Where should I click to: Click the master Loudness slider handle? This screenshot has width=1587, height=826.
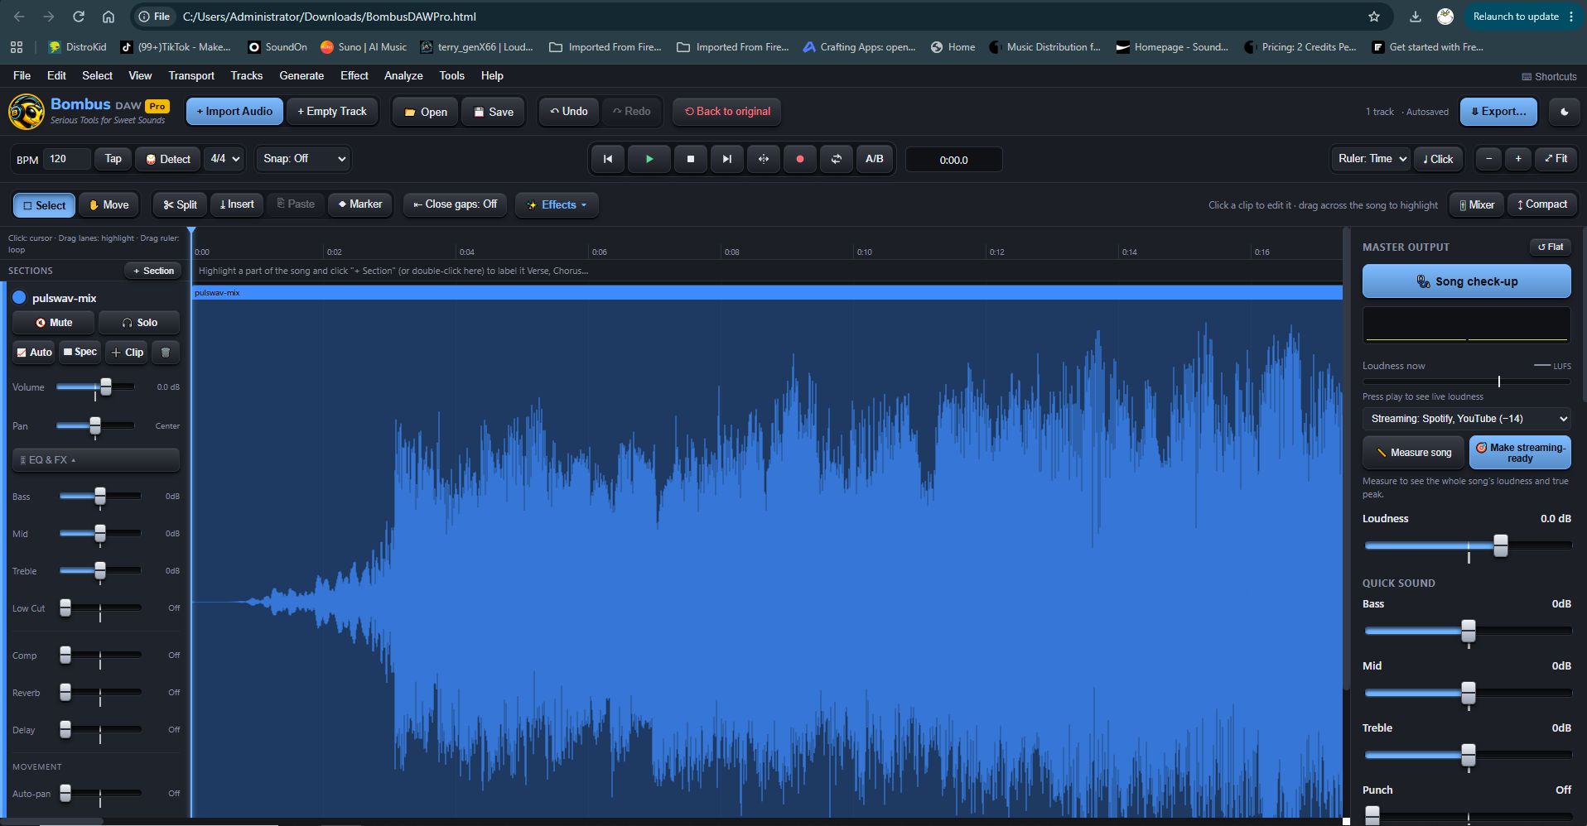pos(1500,545)
